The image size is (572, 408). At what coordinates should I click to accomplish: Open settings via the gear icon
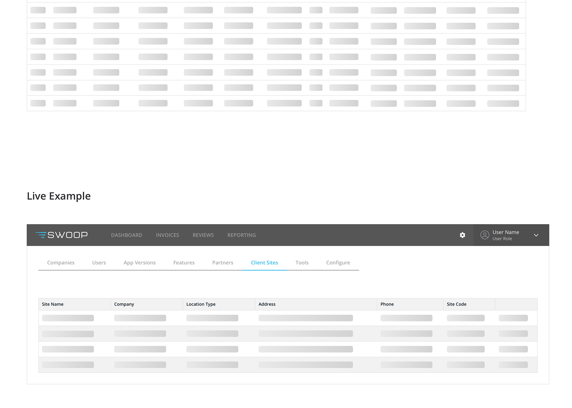[463, 235]
